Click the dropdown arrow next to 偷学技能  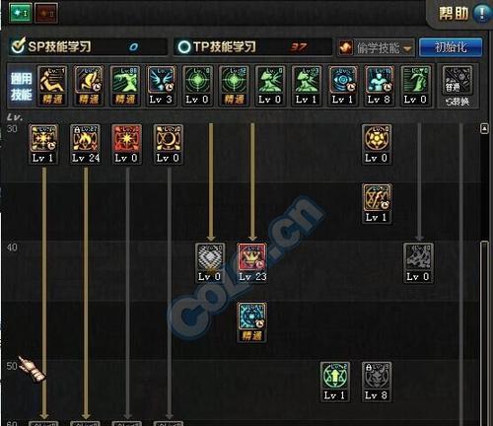[407, 49]
